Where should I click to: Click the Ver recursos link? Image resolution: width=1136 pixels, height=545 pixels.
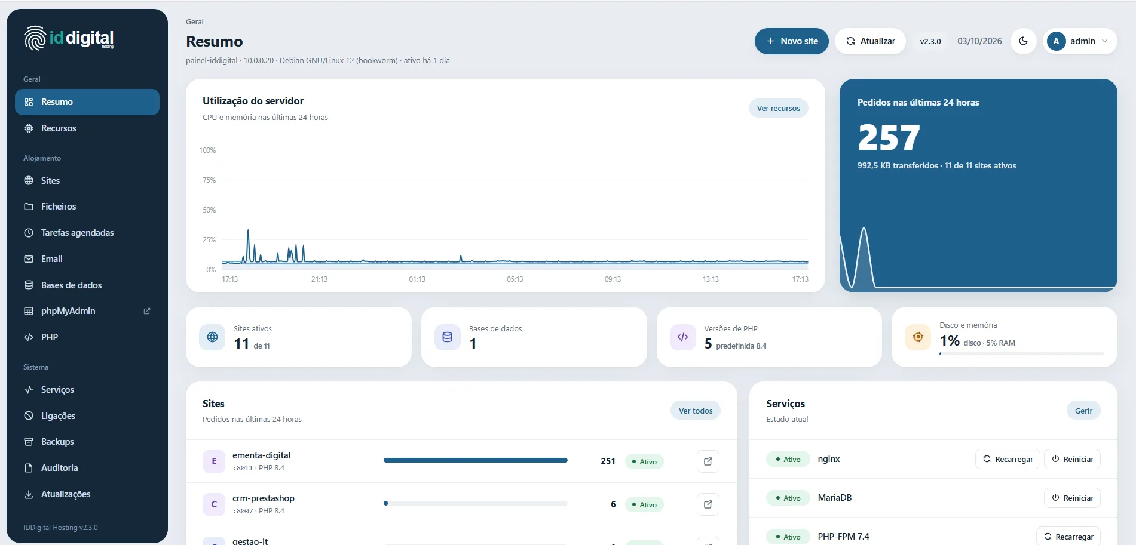[778, 108]
